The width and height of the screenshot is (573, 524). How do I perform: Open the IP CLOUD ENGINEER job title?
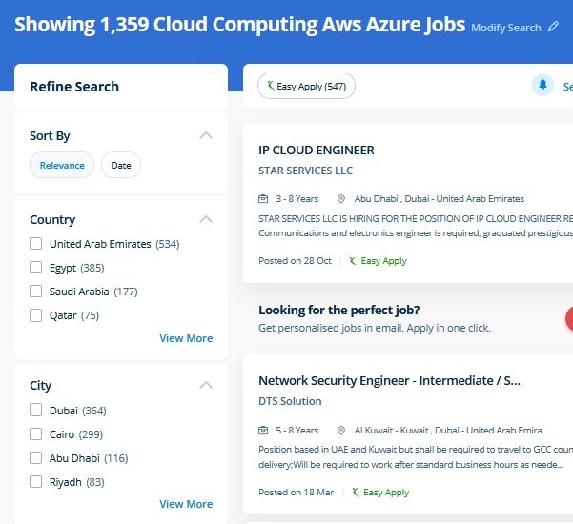[x=317, y=150]
